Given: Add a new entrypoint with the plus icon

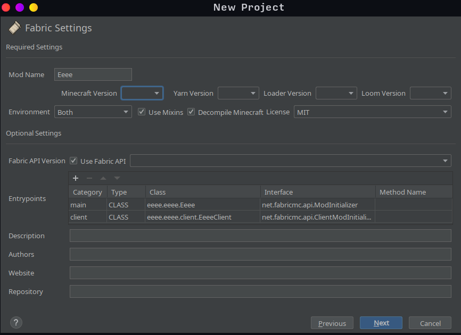Looking at the screenshot, I should tap(75, 178).
